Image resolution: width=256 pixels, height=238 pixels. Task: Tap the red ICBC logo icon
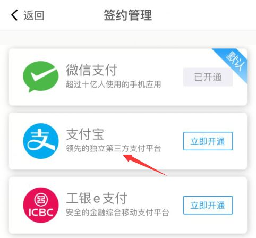pyautogui.click(x=41, y=205)
